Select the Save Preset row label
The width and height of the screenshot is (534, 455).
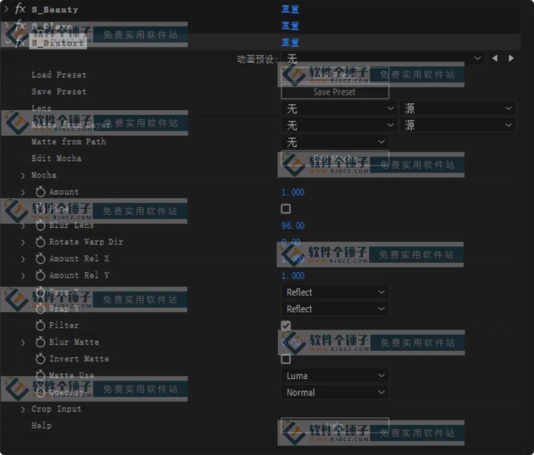click(x=59, y=92)
